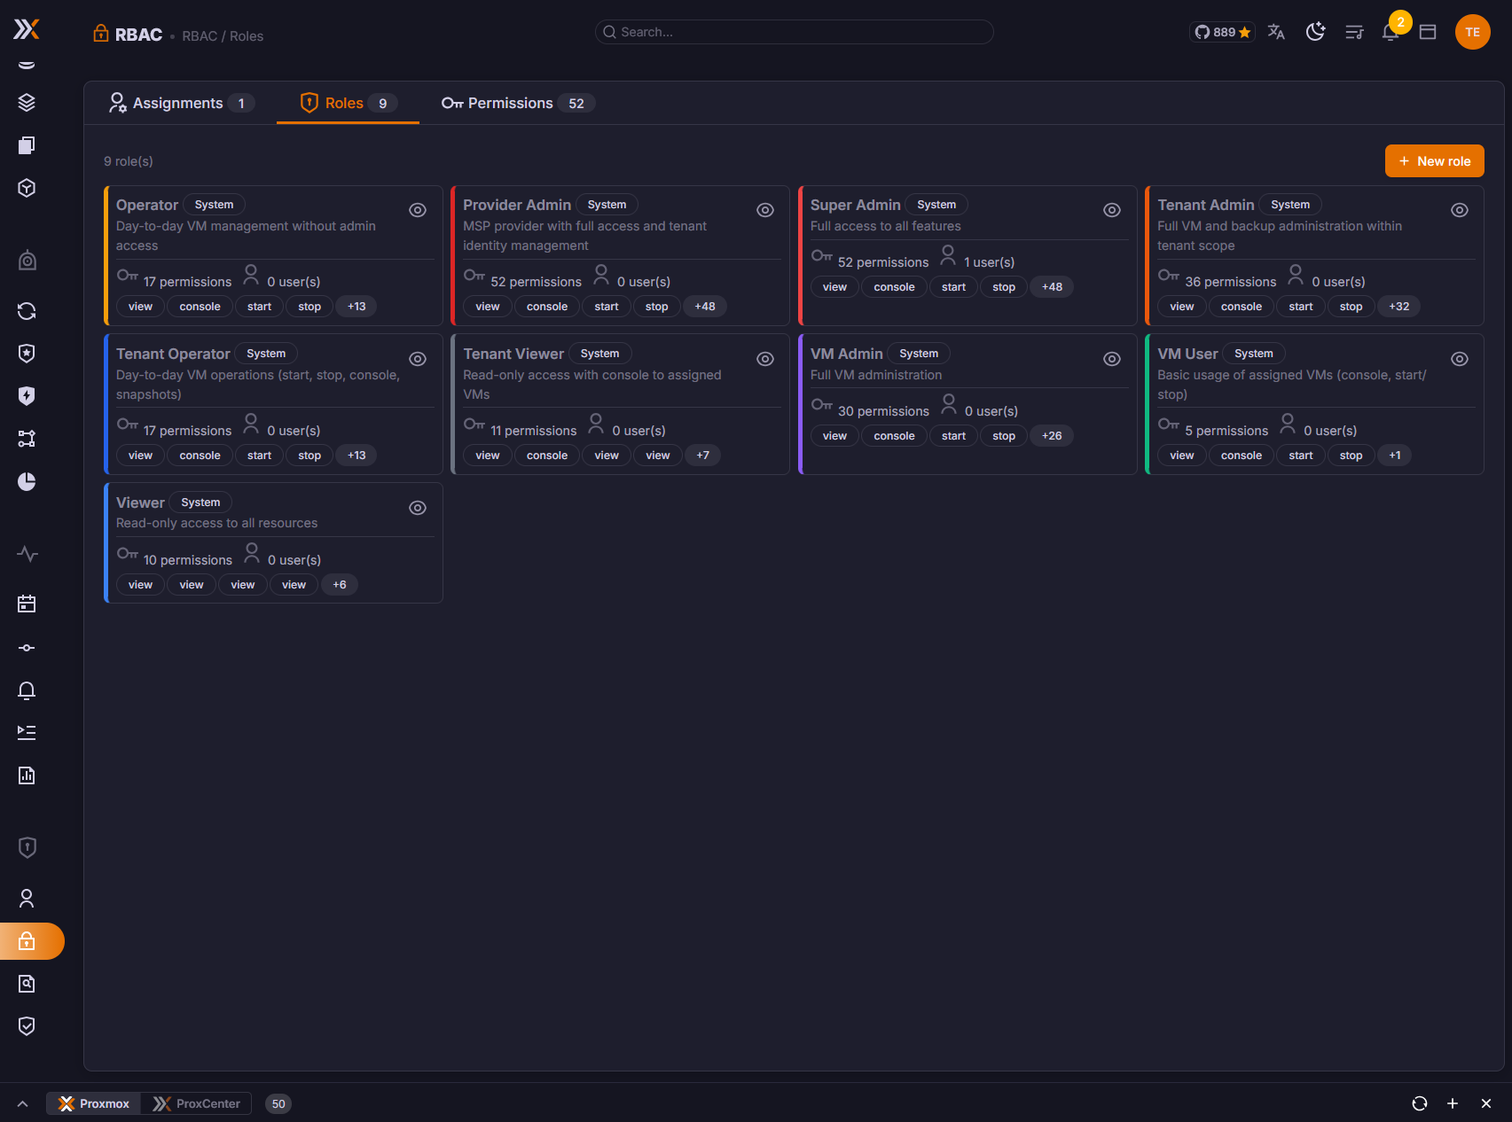Click the refresh icon in bottom bar
The width and height of the screenshot is (1512, 1122).
coord(1420,1103)
